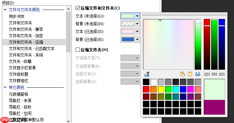Click the light green new-color preview
Screen dimensions: 234x123
214,90
